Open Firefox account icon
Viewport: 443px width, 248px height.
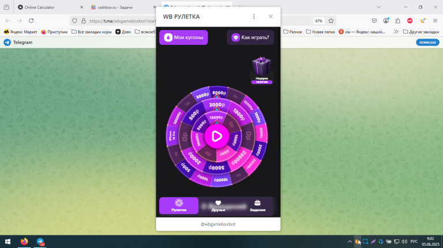(x=386, y=21)
